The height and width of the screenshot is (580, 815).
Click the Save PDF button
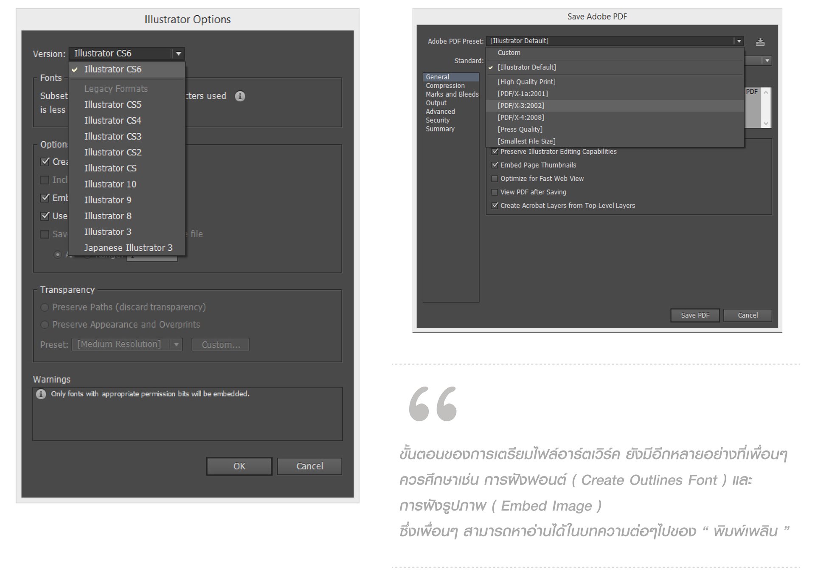point(694,315)
